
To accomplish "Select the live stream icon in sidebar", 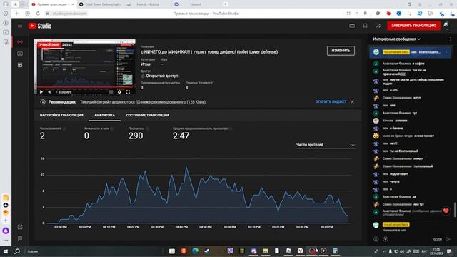I will 20,41.
